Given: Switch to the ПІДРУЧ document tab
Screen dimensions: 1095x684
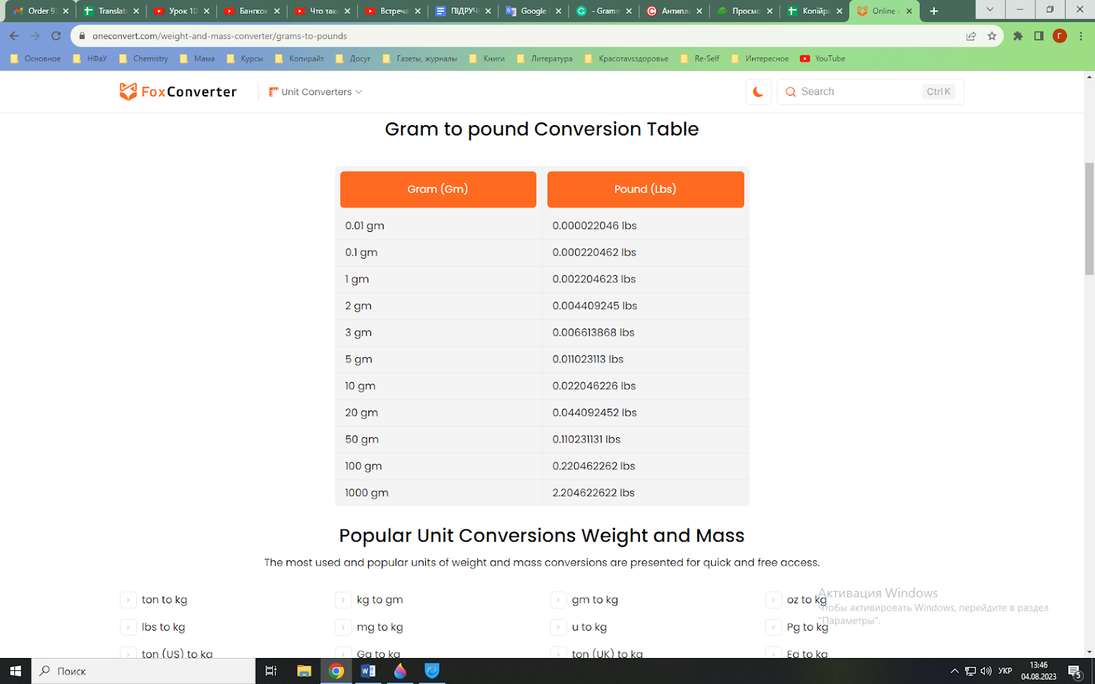Looking at the screenshot, I should (463, 11).
